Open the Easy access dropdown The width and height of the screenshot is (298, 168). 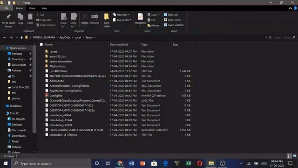click(x=122, y=20)
